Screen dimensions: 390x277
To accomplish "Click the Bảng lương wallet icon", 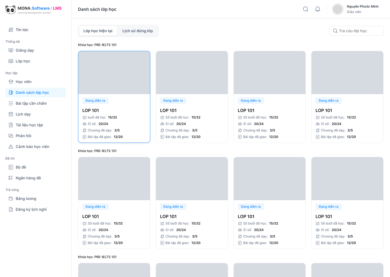I will click(11, 199).
